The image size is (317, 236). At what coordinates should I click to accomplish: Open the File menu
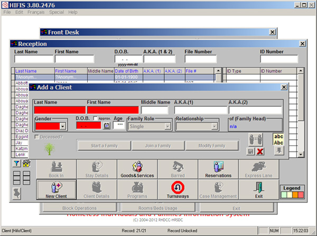(6, 12)
